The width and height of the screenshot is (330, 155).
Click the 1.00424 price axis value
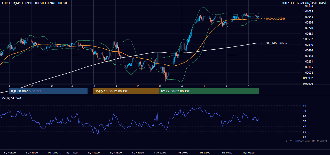308,50
